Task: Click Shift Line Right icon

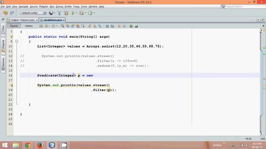Action: [112, 26]
